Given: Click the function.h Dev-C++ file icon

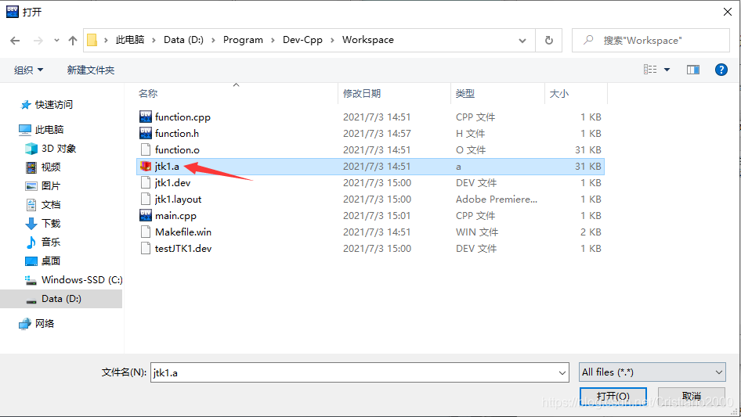Looking at the screenshot, I should (146, 133).
